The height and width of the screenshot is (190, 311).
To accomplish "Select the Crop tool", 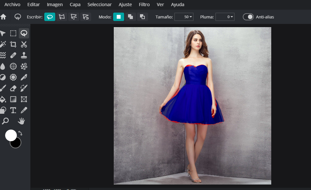I will [13, 44].
